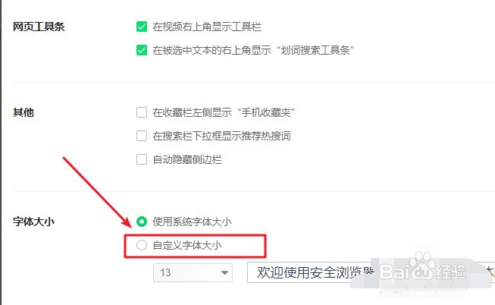Click the 使用系统字体大小 label text
Image resolution: width=495 pixels, height=305 pixels.
pyautogui.click(x=192, y=222)
